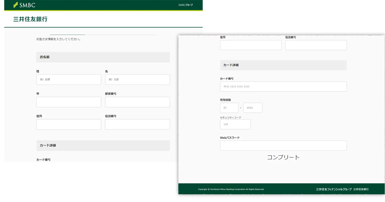Focus the 姓 surname input field
The width and height of the screenshot is (385, 202).
click(69, 80)
